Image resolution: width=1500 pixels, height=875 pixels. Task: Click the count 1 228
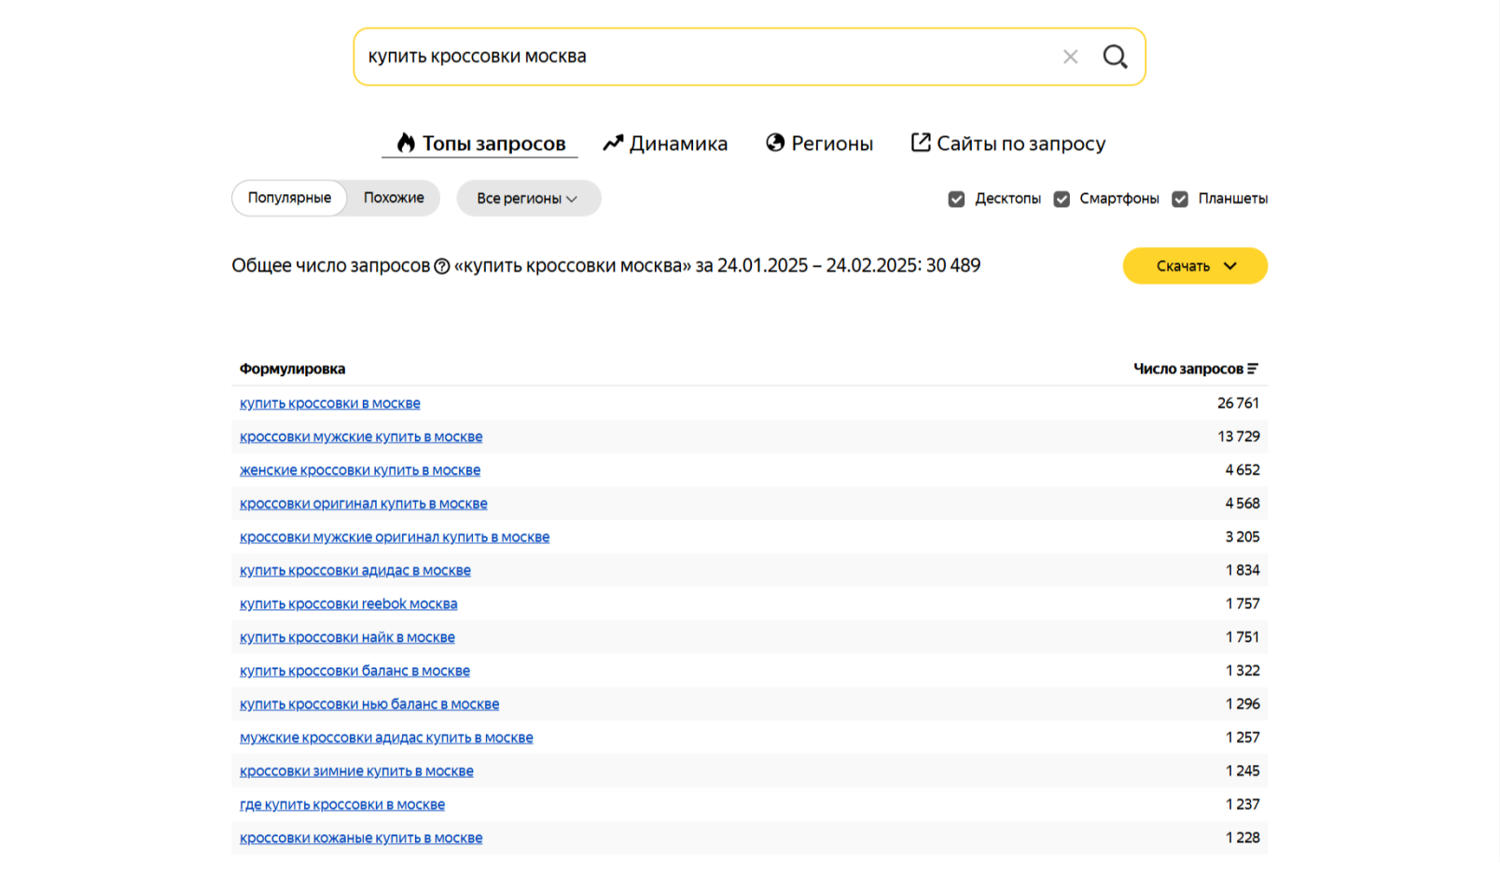tap(1243, 839)
